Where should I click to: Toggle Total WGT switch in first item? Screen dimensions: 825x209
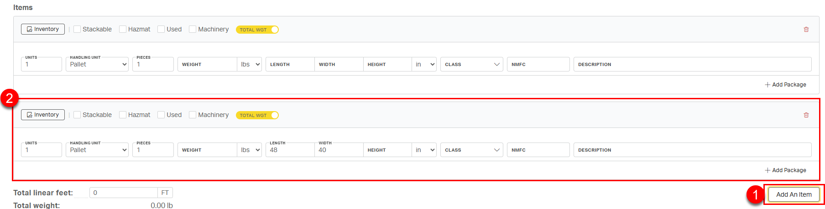coord(257,30)
